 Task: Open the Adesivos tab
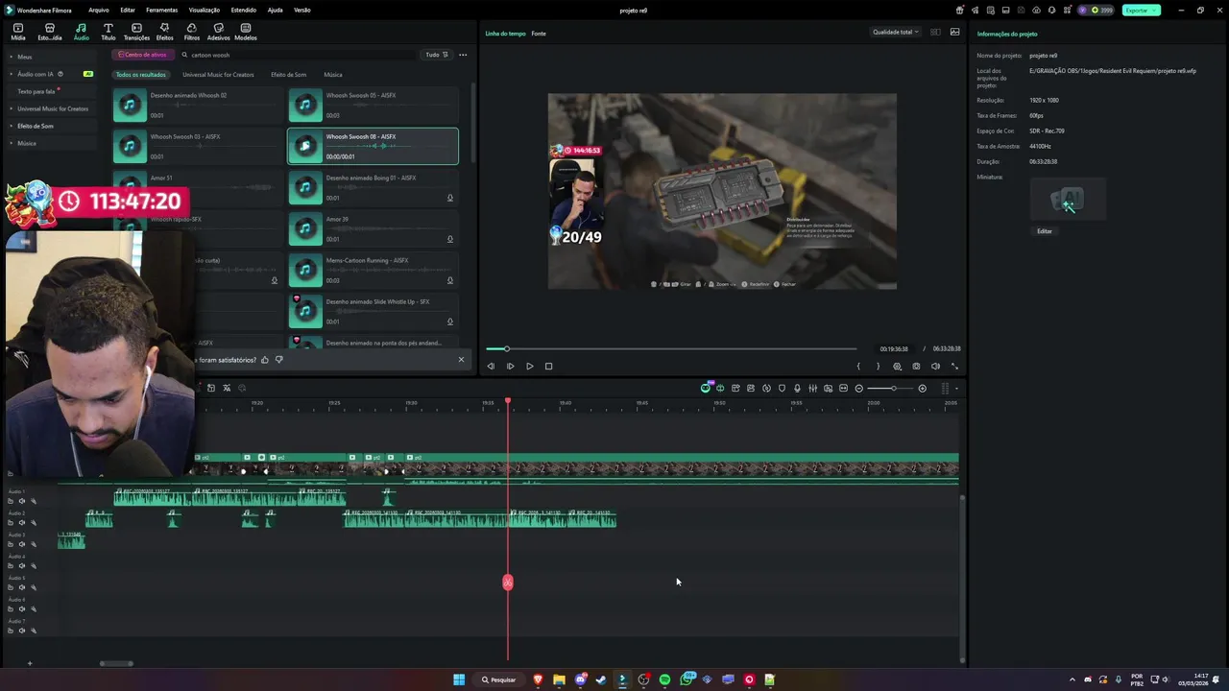pyautogui.click(x=218, y=32)
